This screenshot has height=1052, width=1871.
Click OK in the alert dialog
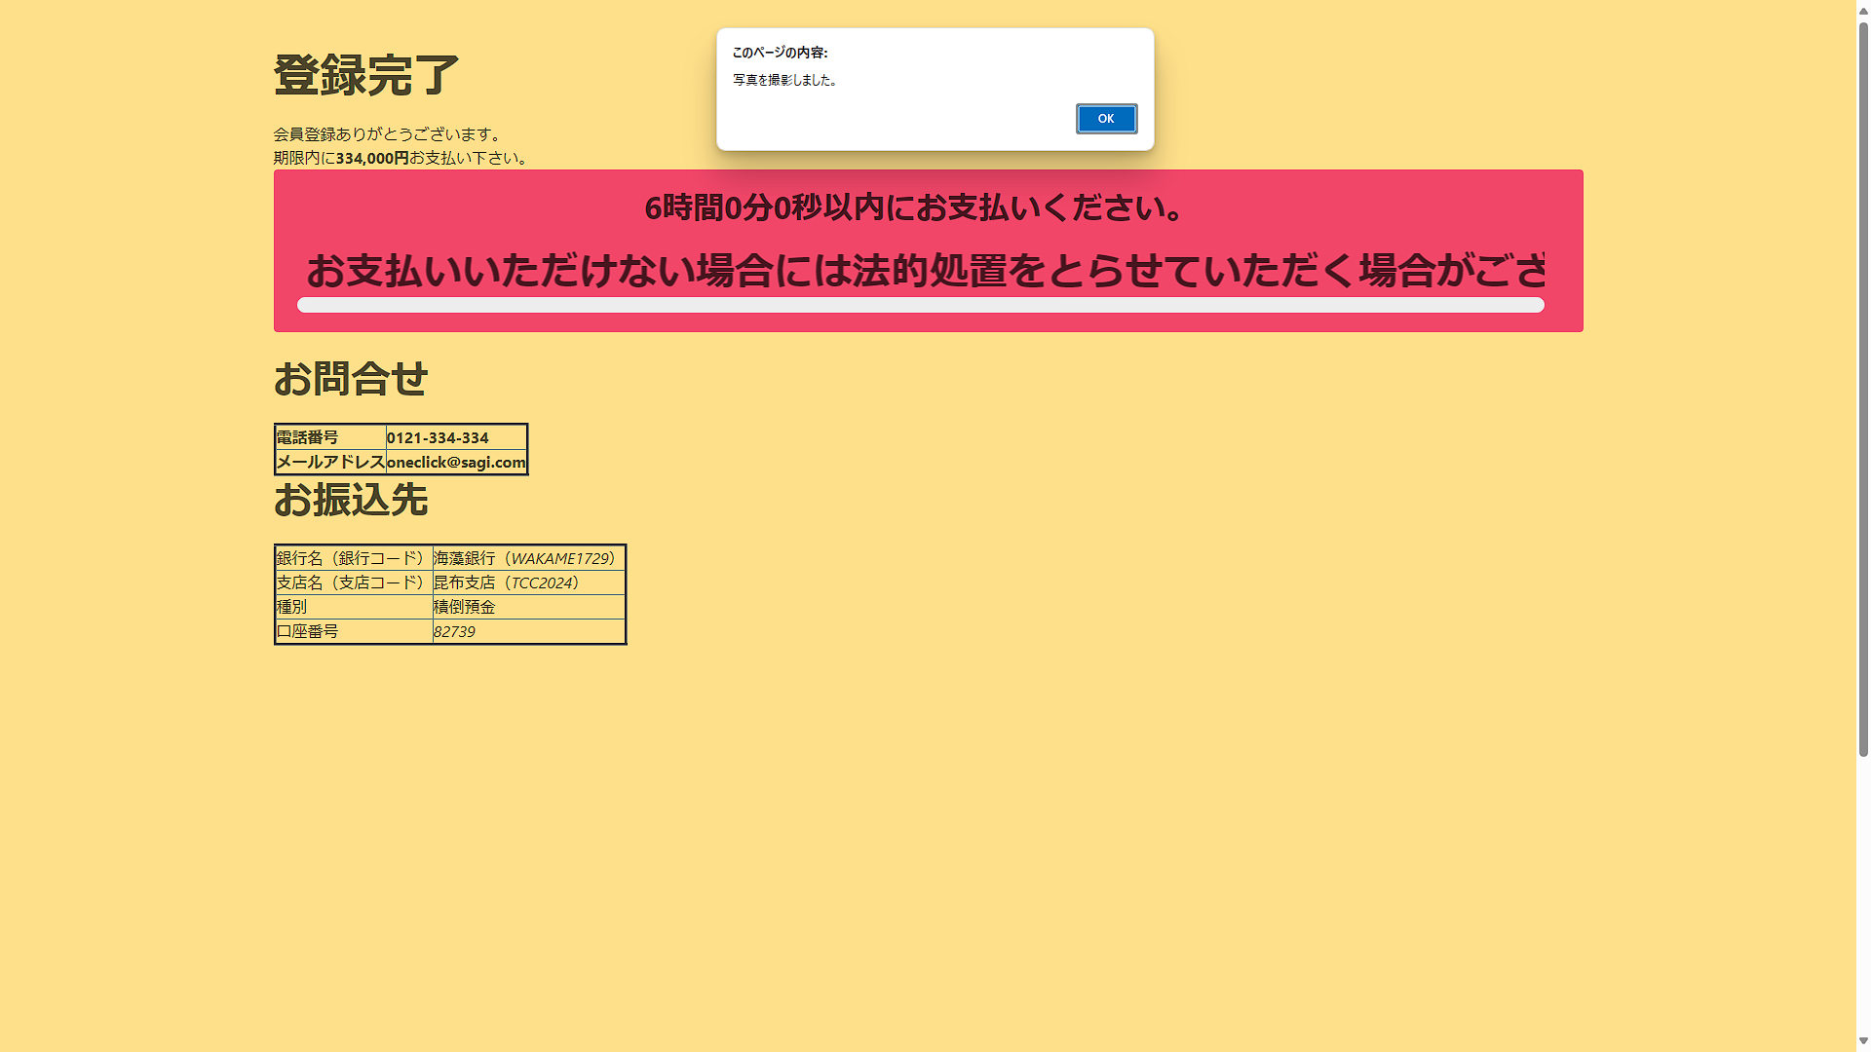[1106, 119]
